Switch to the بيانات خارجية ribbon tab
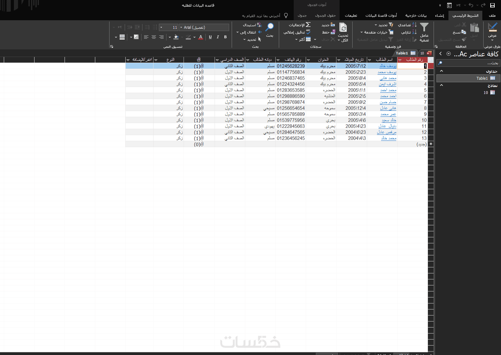This screenshot has height=355, width=501. point(416,16)
